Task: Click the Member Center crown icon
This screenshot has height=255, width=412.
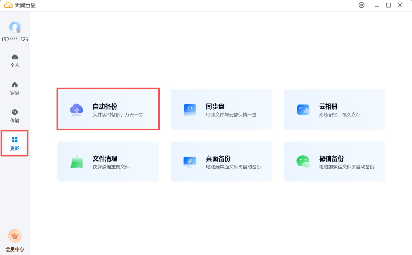Action: (15, 236)
